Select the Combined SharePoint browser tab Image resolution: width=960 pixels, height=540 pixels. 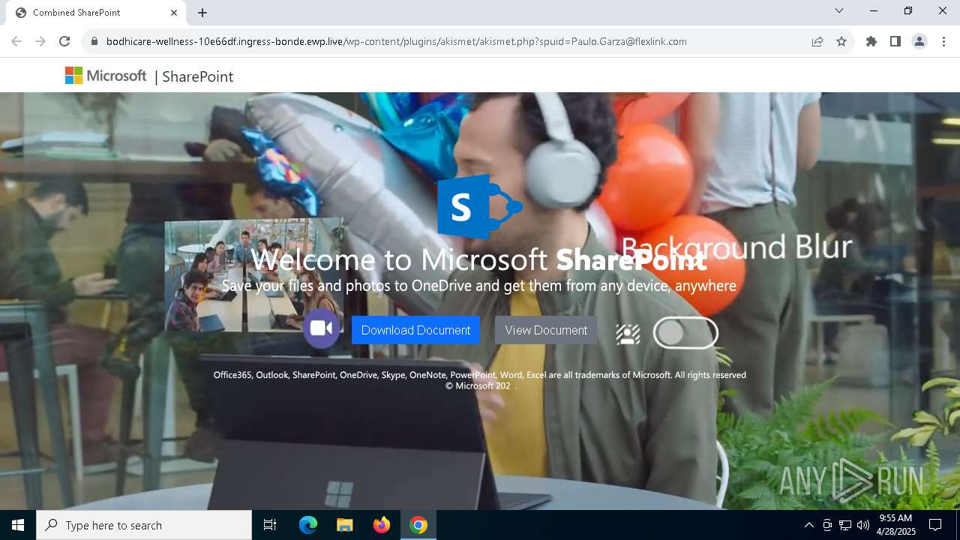click(x=94, y=13)
